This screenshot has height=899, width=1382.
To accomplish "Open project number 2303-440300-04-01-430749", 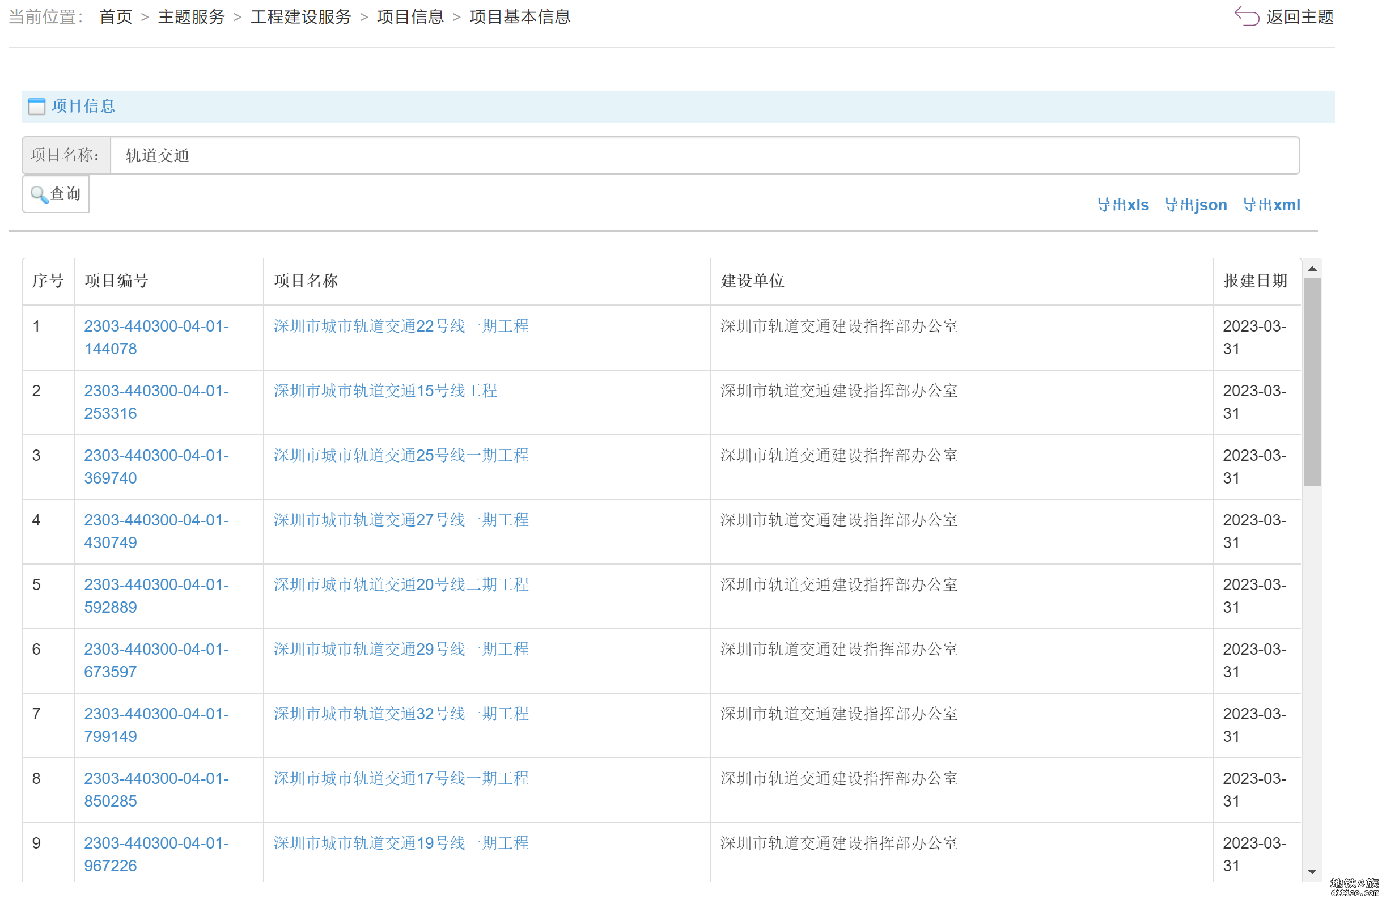I will tap(157, 531).
